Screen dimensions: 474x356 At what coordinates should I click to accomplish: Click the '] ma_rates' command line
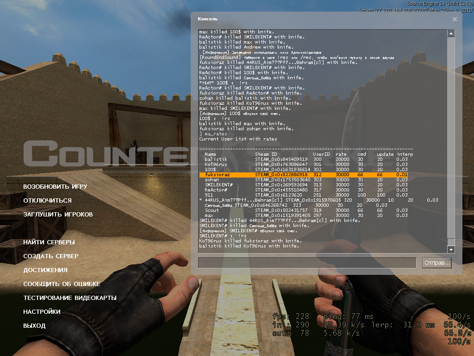click(213, 134)
